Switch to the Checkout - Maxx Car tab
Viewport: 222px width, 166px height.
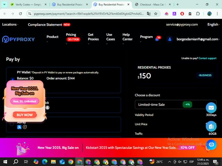[x=152, y=4]
